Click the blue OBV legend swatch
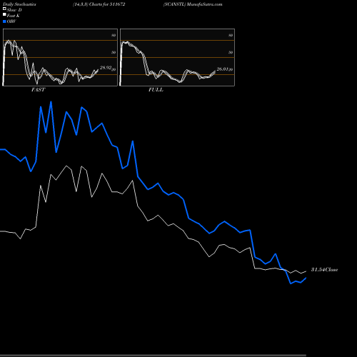The image size is (357, 357). (x=4, y=21)
